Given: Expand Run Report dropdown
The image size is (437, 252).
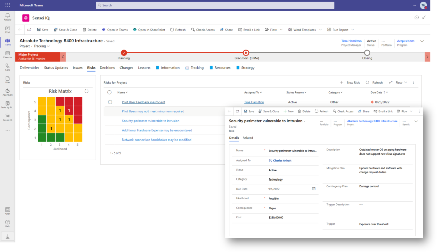Looking at the screenshot, I should click(x=353, y=30).
